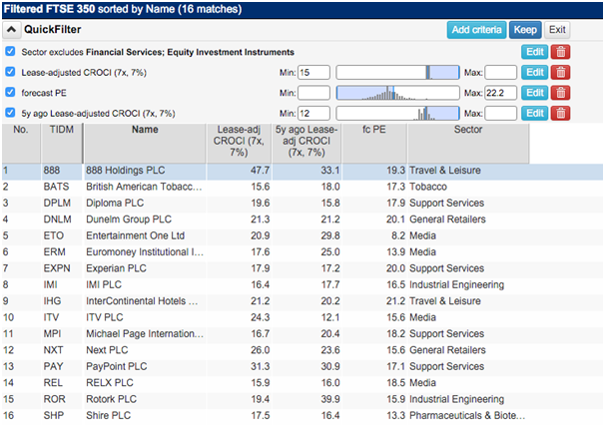The height and width of the screenshot is (434, 605).
Task: Select the Entertainment One Ltd name cell
Action: (136, 235)
